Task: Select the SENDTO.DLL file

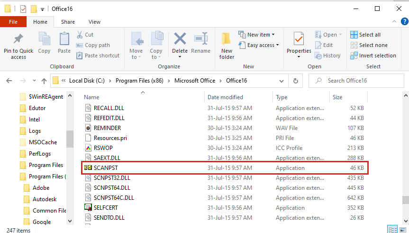Action: pos(225,218)
